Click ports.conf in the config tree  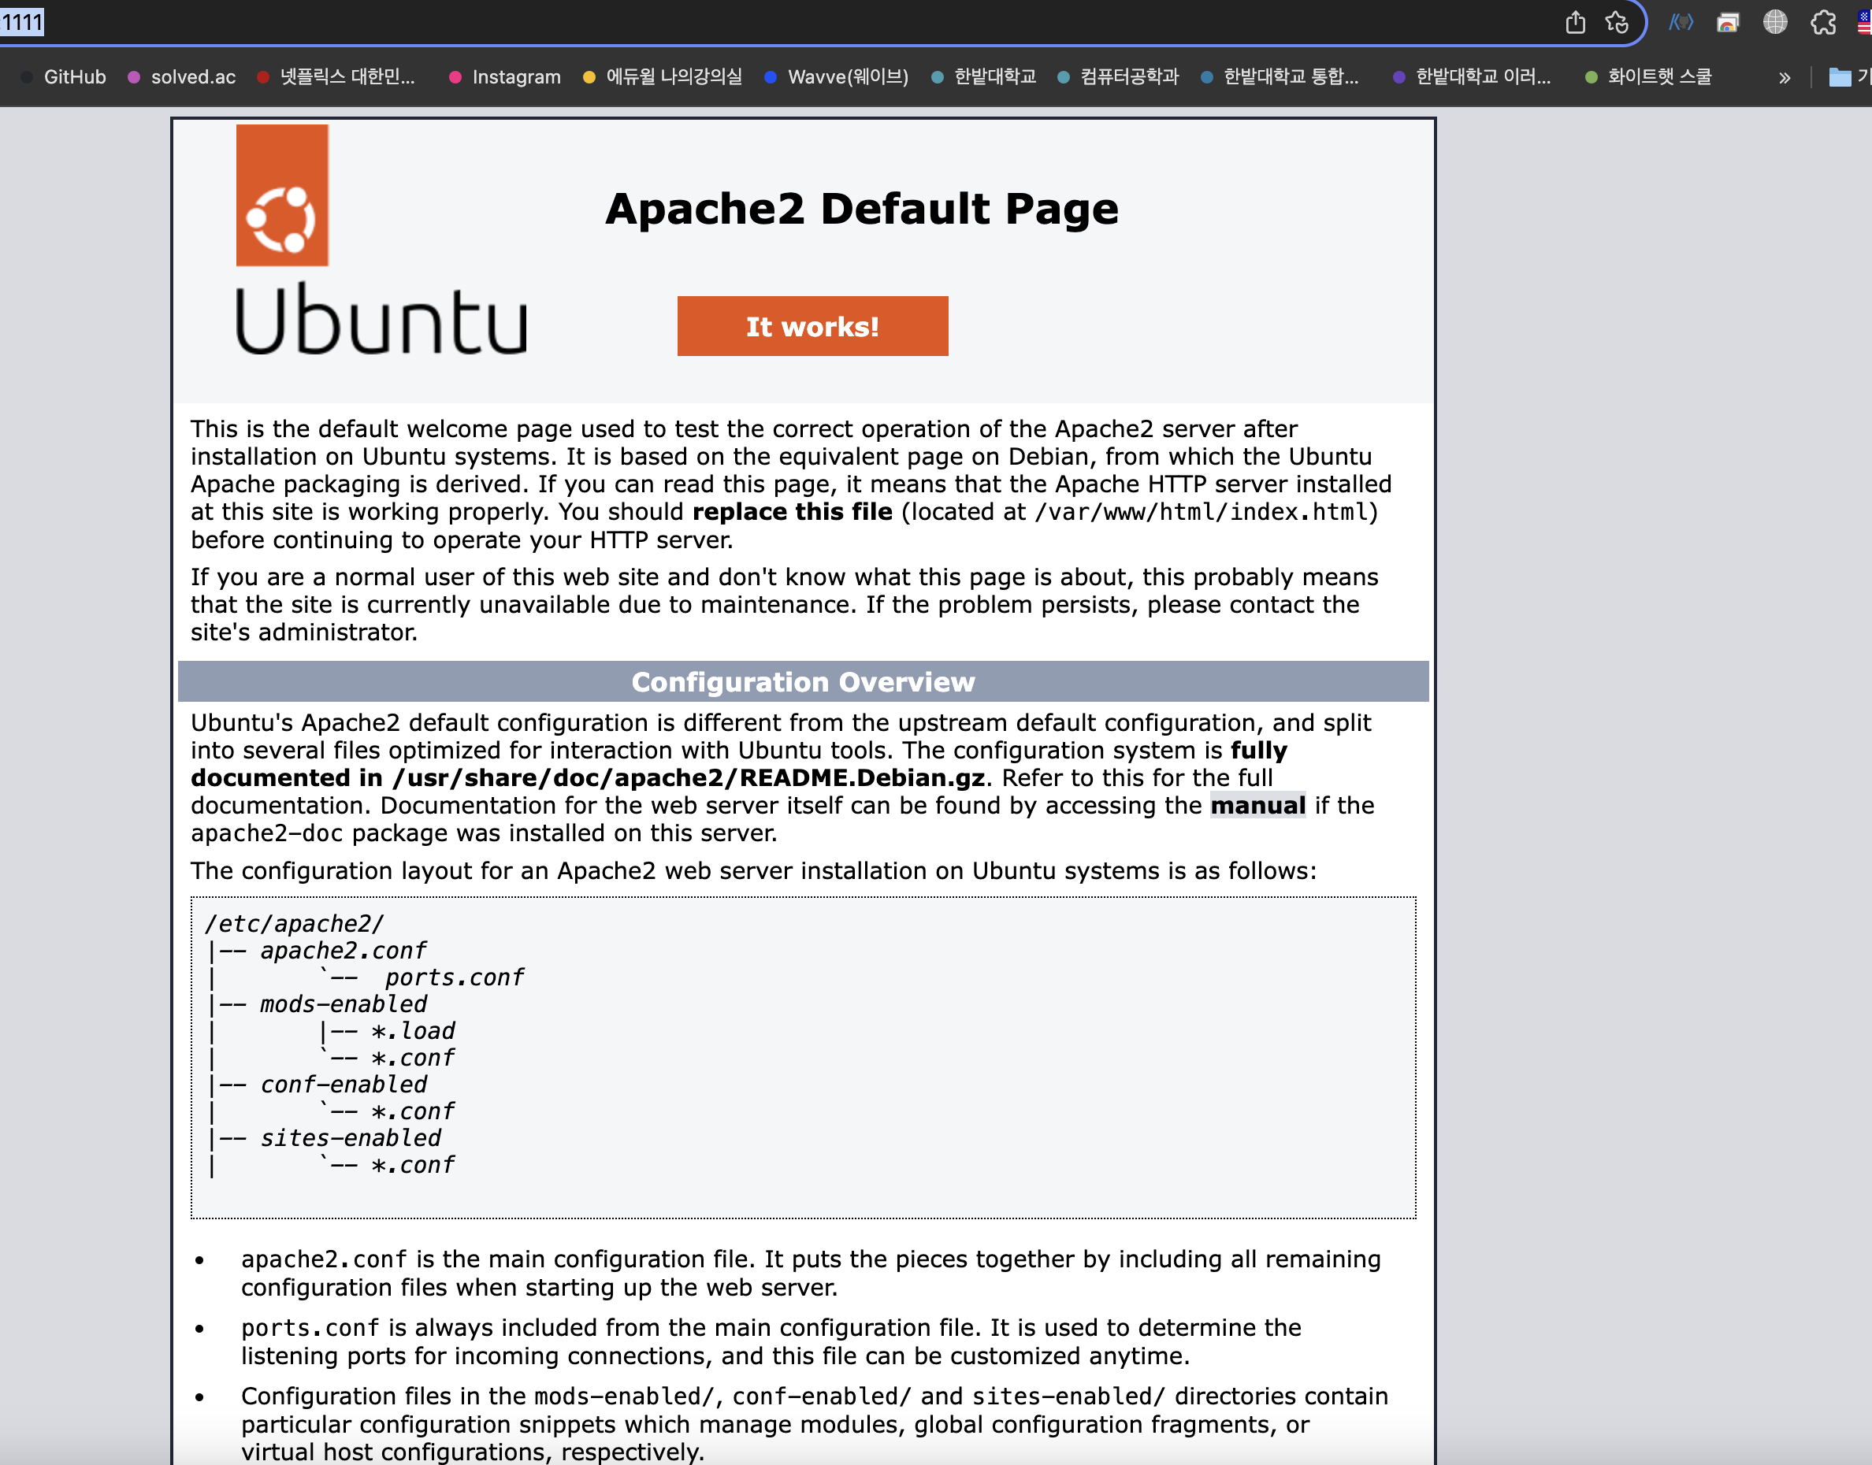[x=455, y=977]
